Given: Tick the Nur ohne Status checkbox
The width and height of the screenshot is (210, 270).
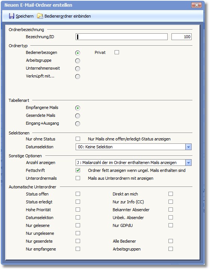Looking at the screenshot, I should tap(78, 139).
